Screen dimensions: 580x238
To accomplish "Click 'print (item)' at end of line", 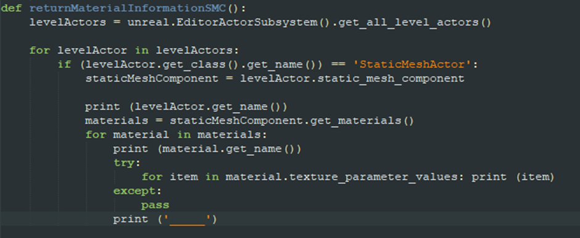I will pos(513,177).
